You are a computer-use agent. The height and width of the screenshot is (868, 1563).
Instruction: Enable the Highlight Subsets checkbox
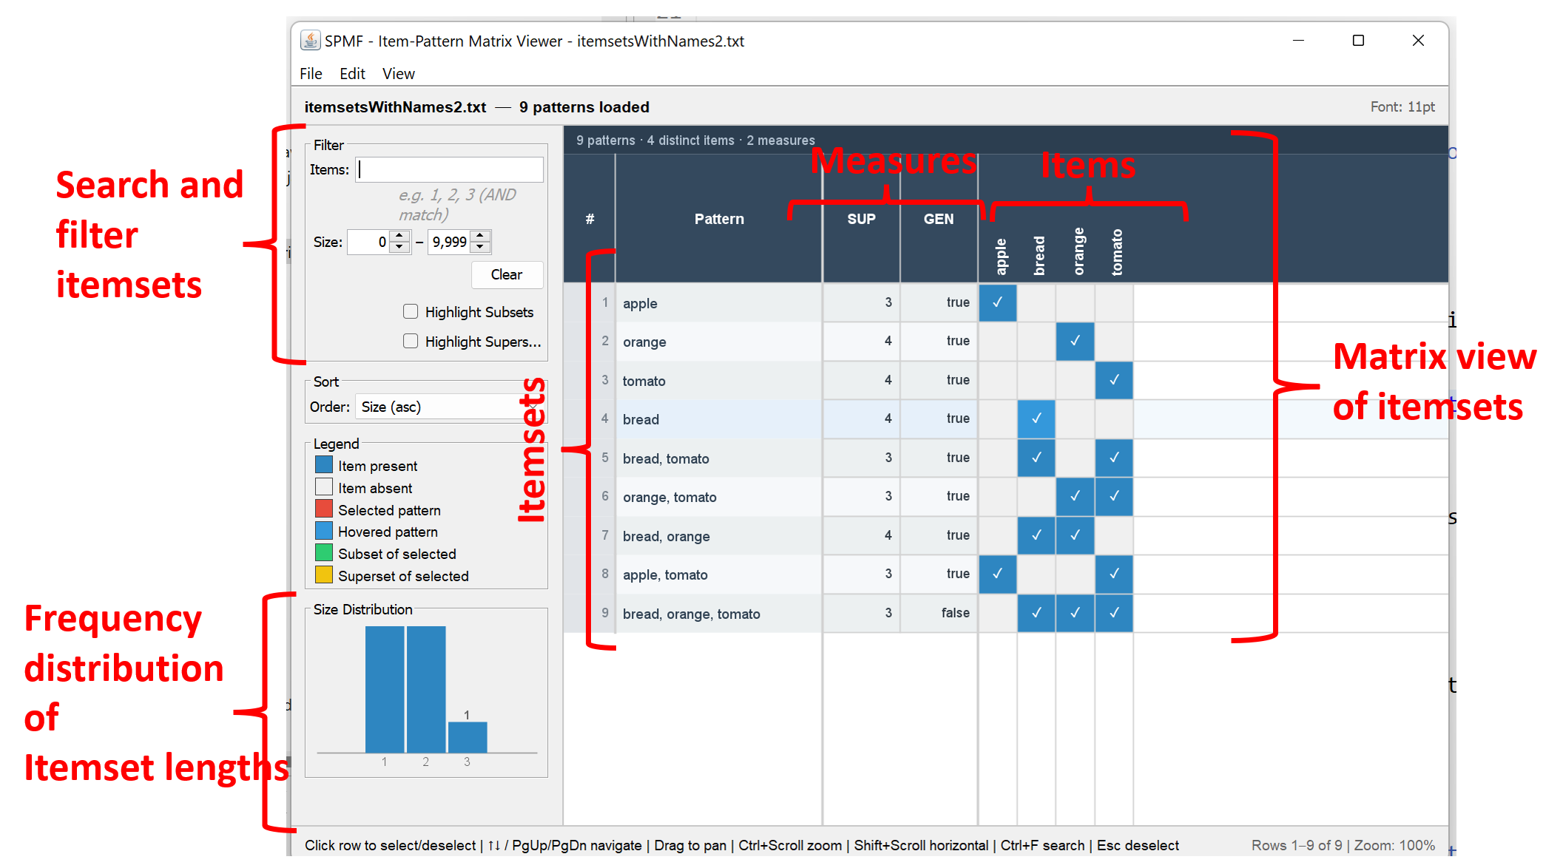pyautogui.click(x=411, y=311)
